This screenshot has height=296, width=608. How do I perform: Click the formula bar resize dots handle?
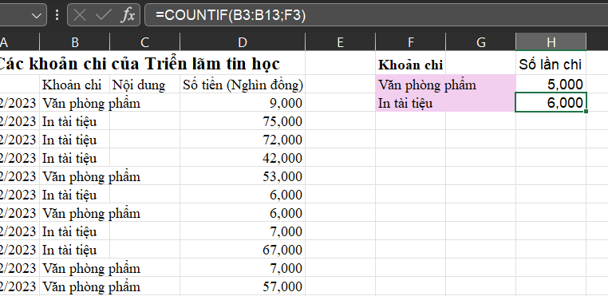(57, 15)
